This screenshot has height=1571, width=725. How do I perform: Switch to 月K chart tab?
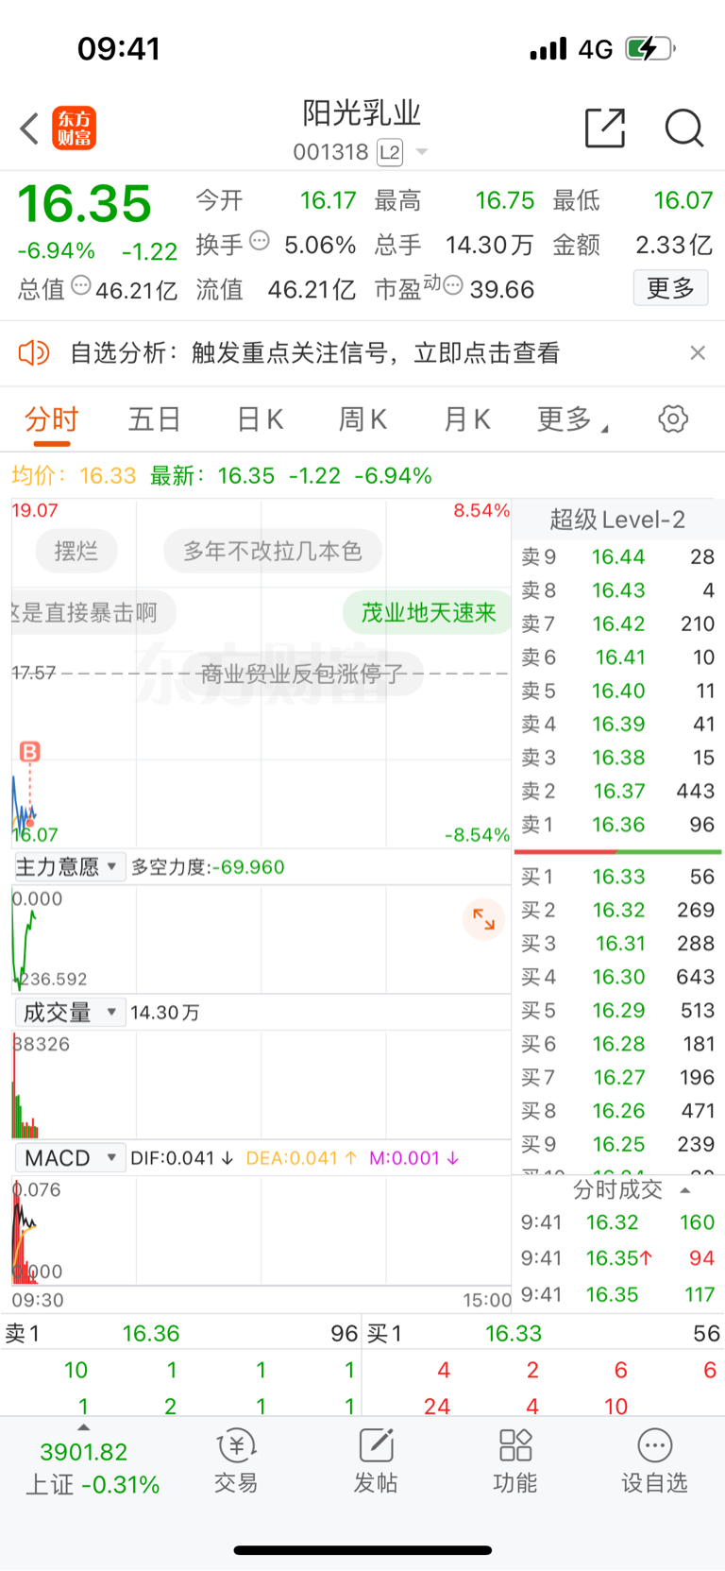[x=466, y=418]
